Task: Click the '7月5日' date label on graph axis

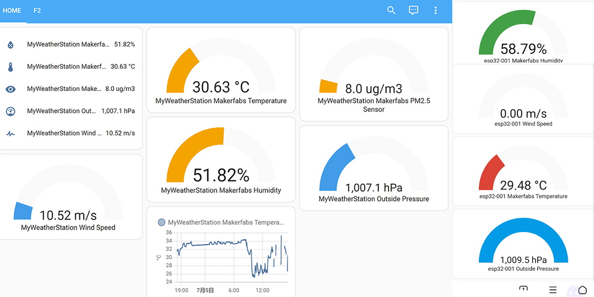Action: (205, 291)
